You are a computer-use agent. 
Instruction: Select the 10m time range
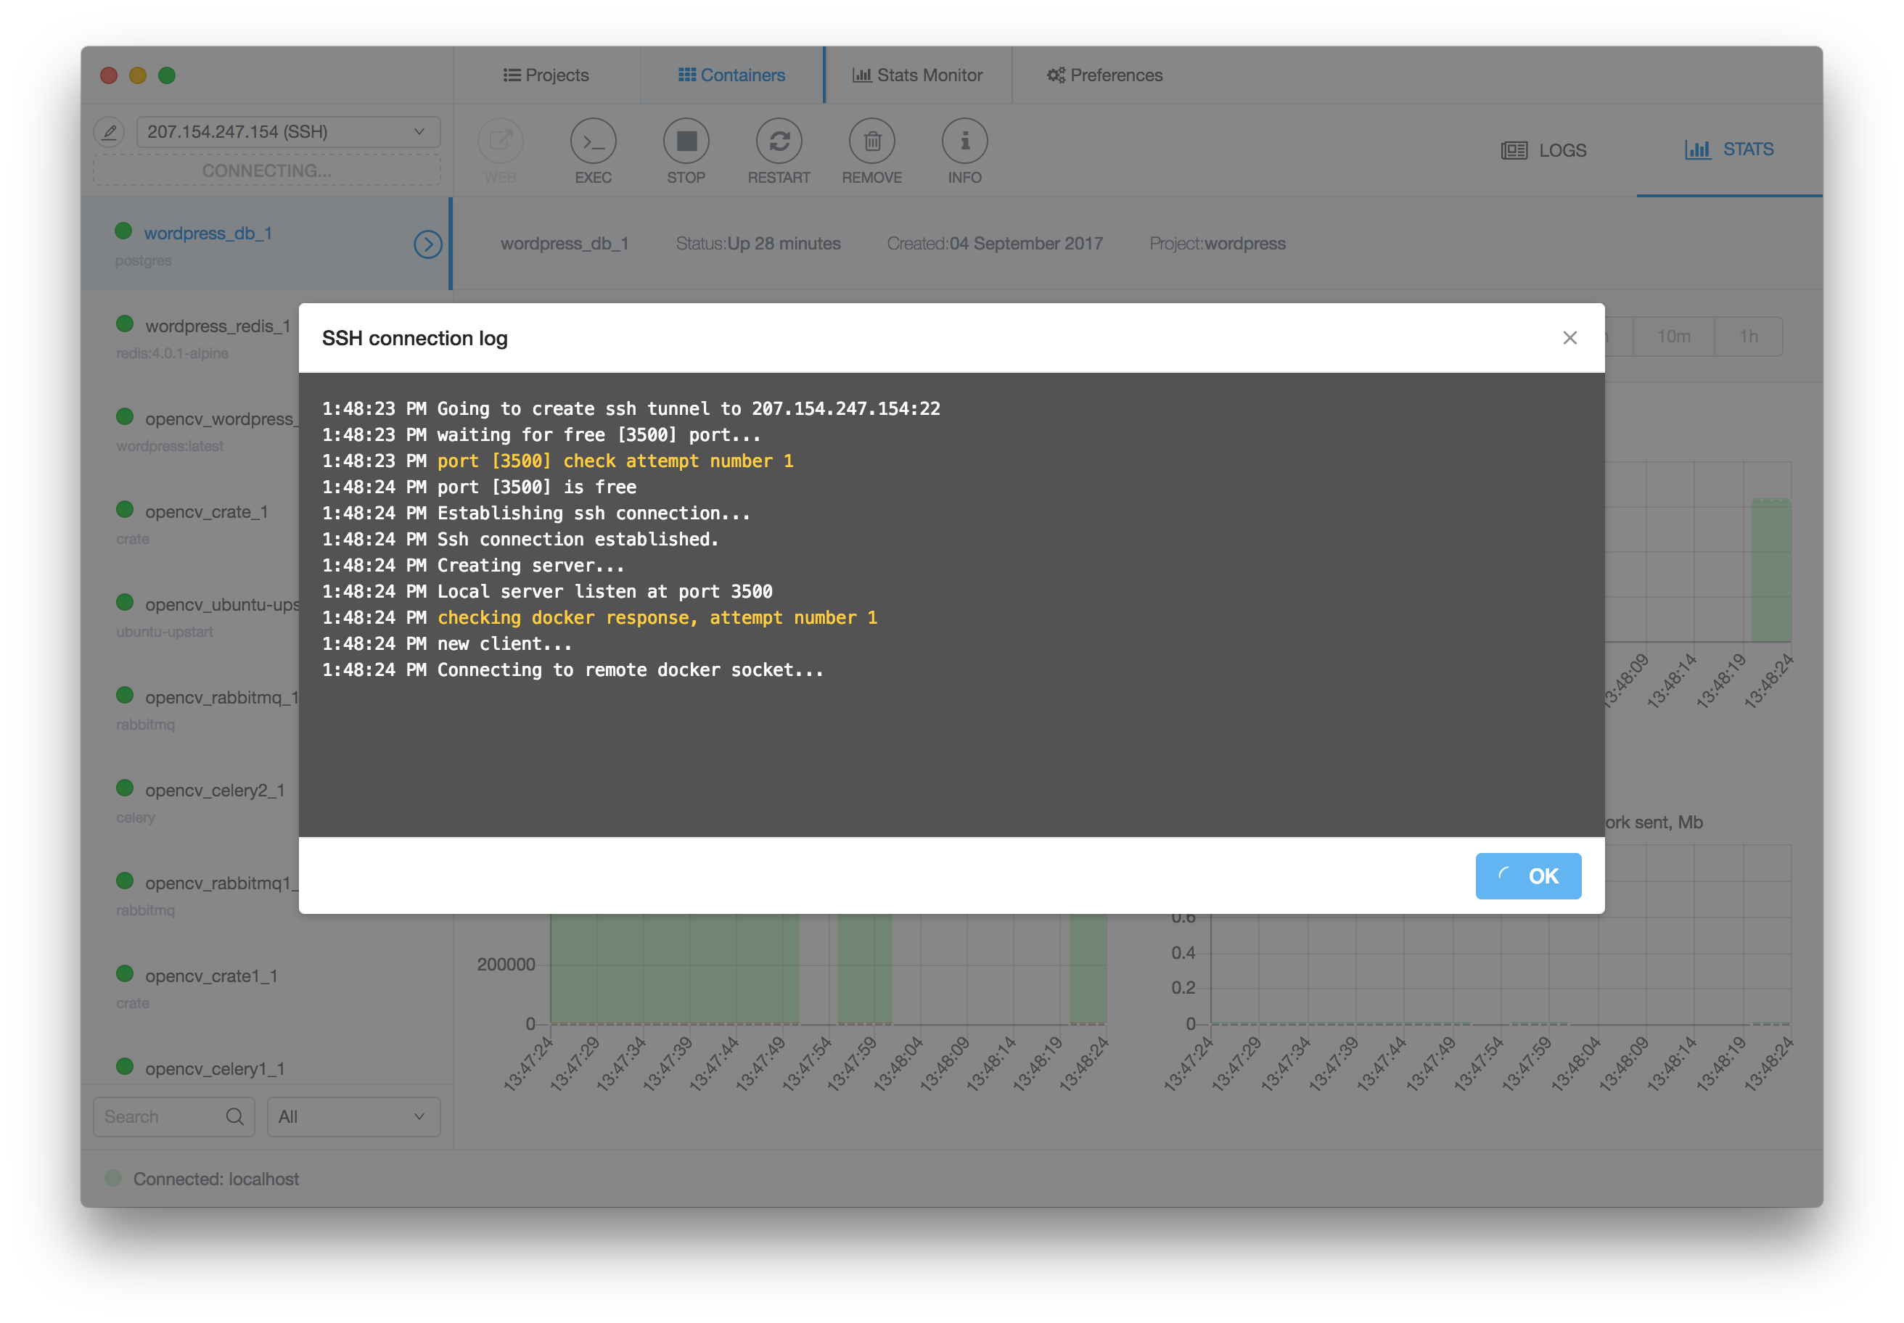pyautogui.click(x=1673, y=337)
